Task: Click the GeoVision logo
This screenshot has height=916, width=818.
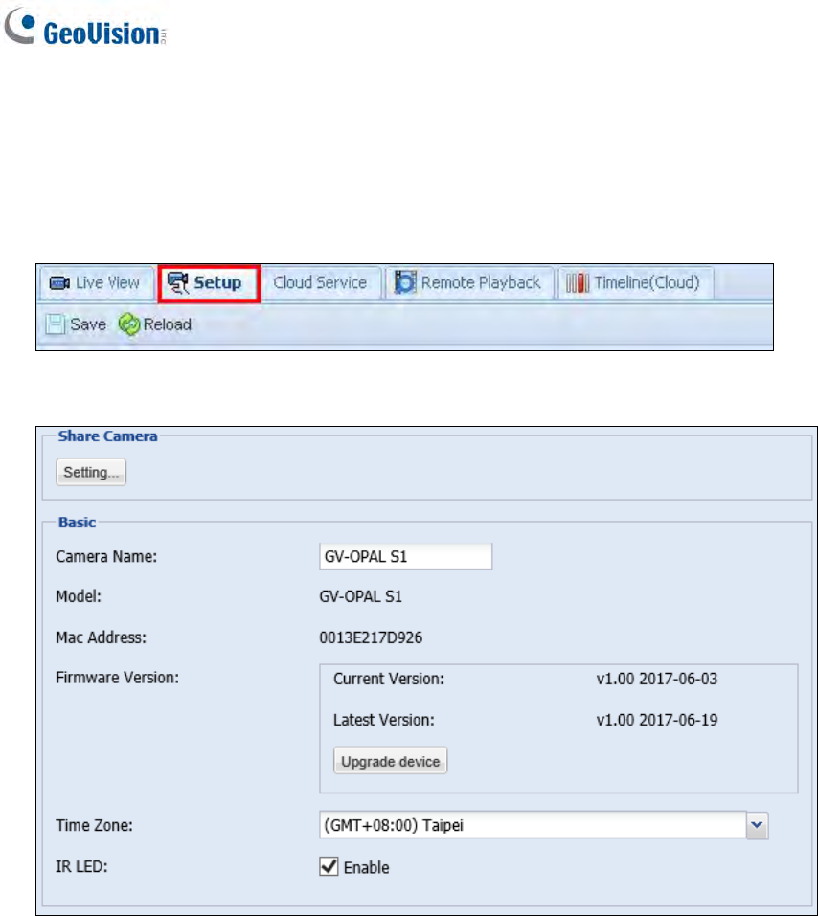Action: [85, 26]
